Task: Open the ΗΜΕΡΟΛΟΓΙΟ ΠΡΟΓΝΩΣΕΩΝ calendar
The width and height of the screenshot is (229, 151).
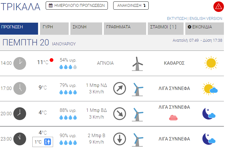Action: click(77, 5)
